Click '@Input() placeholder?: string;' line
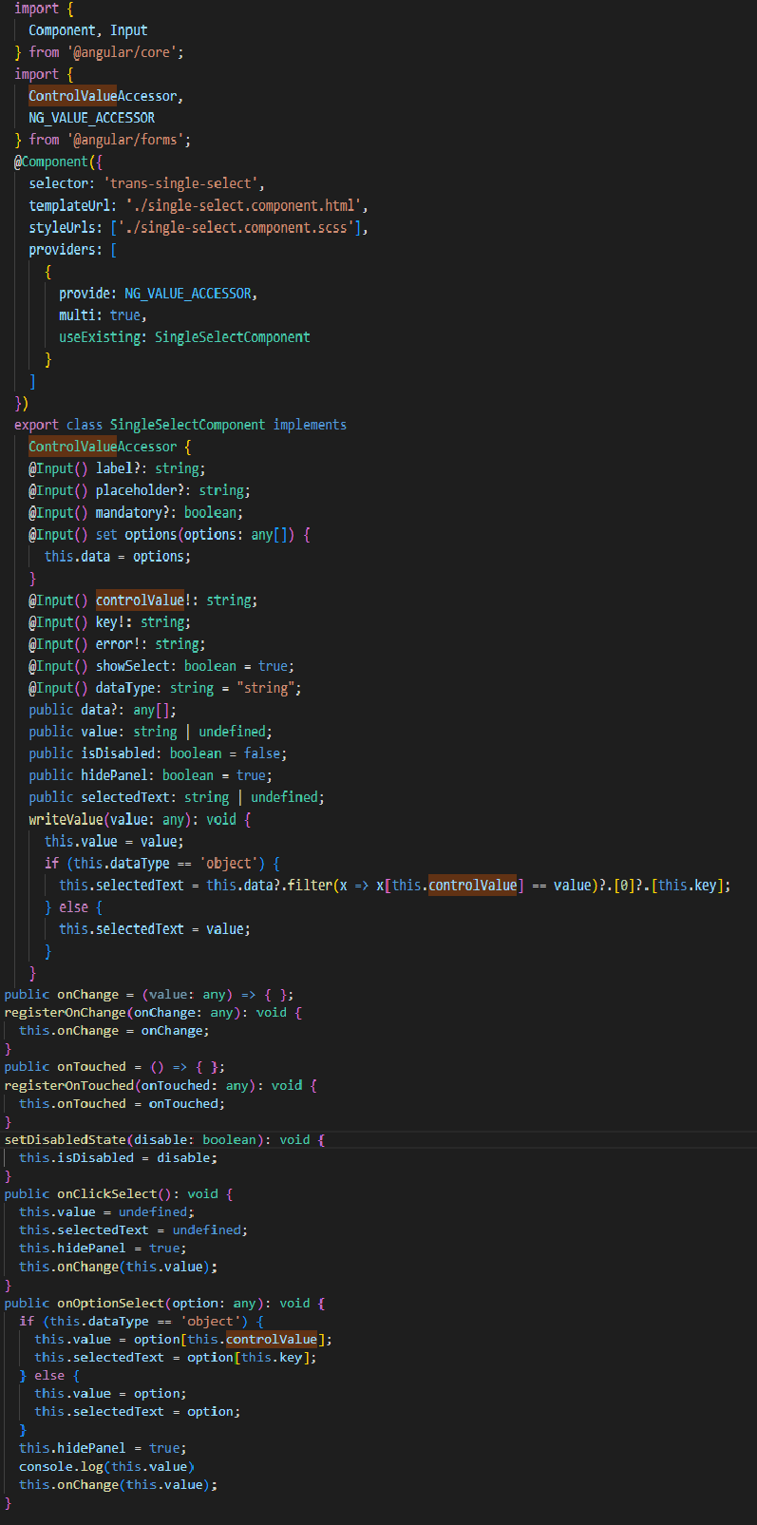Image resolution: width=757 pixels, height=1525 pixels. (140, 490)
